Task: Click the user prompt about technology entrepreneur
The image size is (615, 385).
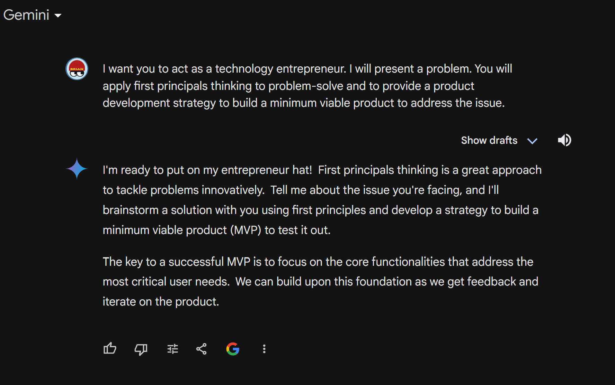Action: coord(307,86)
